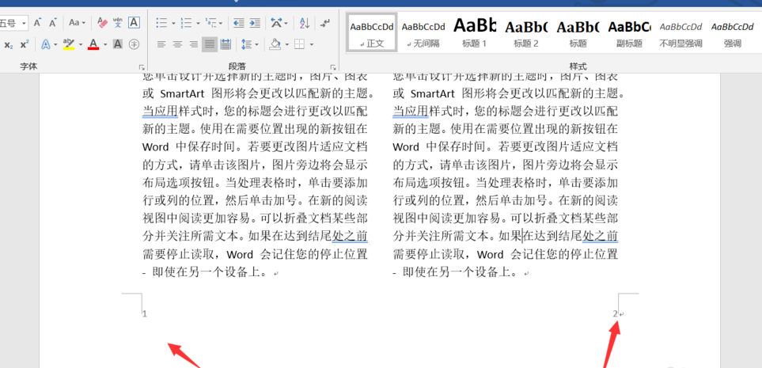Apply red font color
This screenshot has width=762, height=368.
93,45
